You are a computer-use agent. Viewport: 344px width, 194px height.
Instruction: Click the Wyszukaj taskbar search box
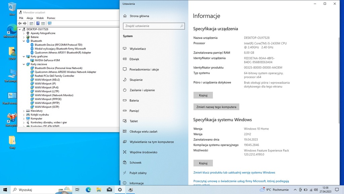pyautogui.click(x=41, y=190)
